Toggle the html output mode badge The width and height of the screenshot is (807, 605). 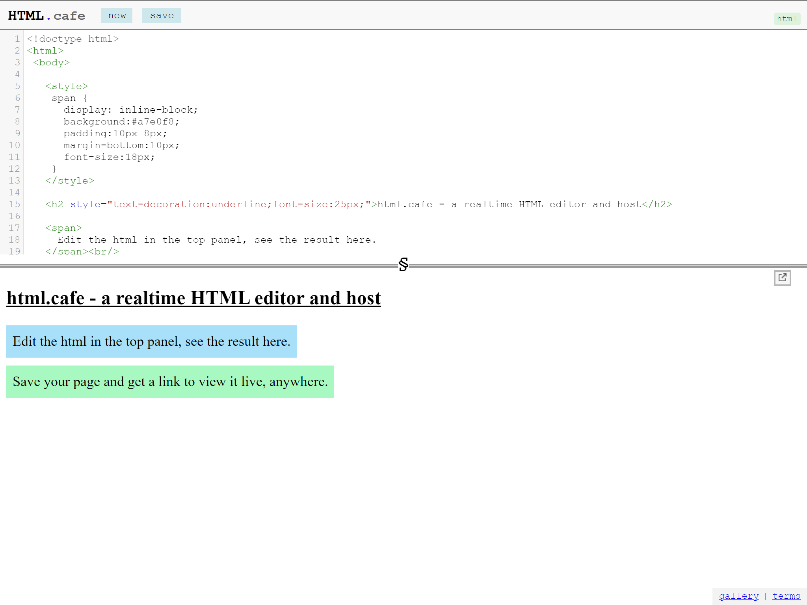(787, 19)
